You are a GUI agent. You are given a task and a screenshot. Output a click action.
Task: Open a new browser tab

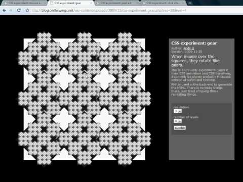pos(190,3)
